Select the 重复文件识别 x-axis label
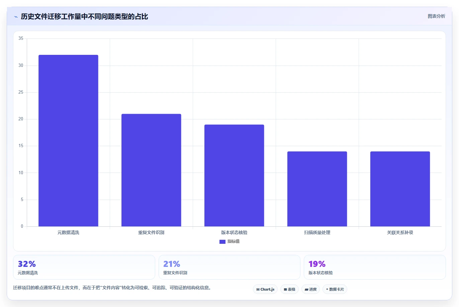459x307 pixels. coord(151,232)
